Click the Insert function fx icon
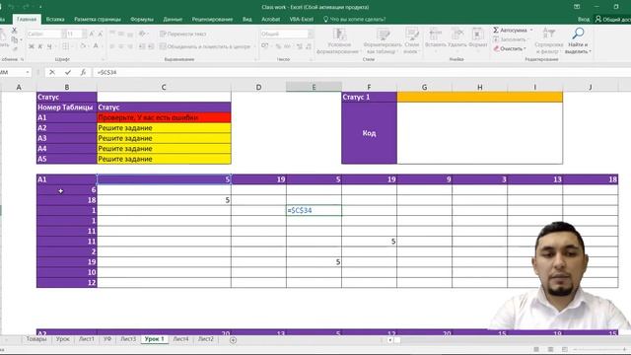The height and width of the screenshot is (355, 631). pyautogui.click(x=83, y=72)
